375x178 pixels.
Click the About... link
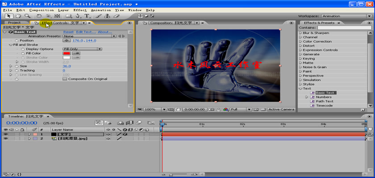105,32
